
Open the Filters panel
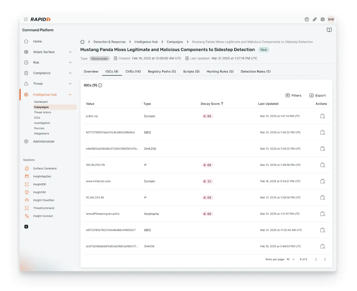(293, 95)
